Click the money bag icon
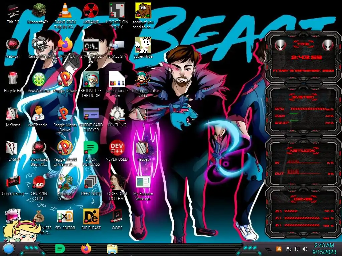The width and height of the screenshot is (342, 256). (x=39, y=216)
